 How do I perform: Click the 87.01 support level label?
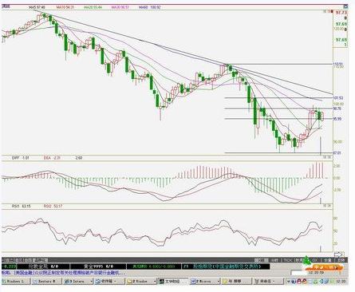[337, 153]
